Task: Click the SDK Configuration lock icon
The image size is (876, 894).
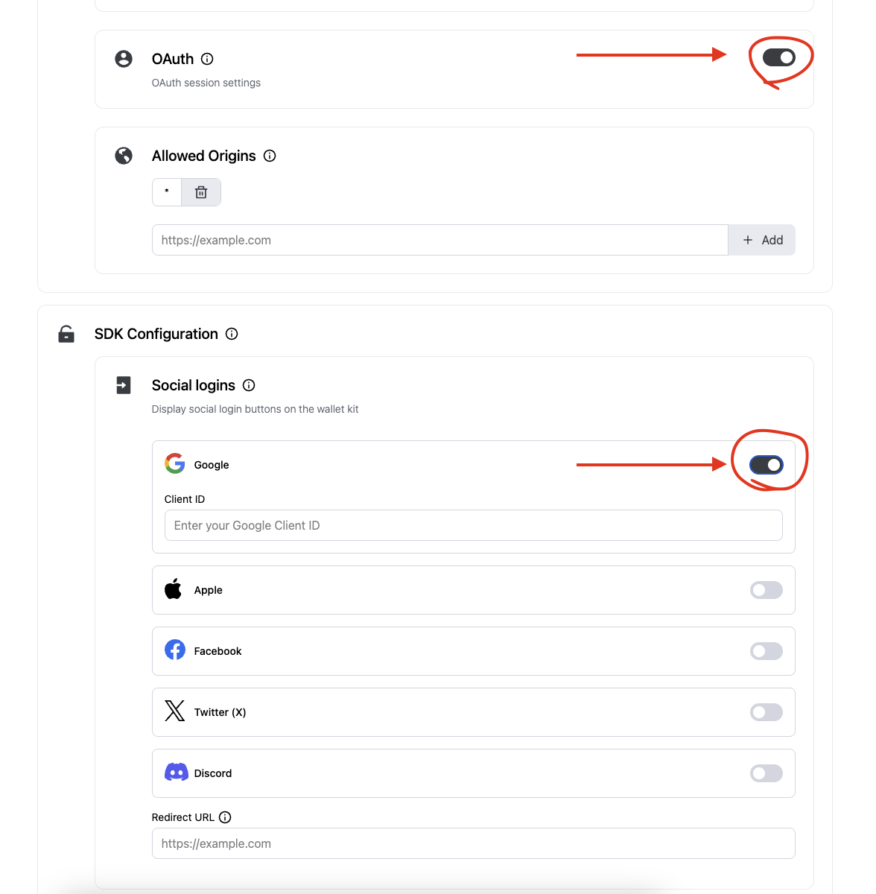Action: pyautogui.click(x=66, y=334)
